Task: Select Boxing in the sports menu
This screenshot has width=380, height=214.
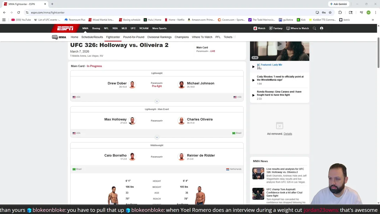Action: click(96, 28)
